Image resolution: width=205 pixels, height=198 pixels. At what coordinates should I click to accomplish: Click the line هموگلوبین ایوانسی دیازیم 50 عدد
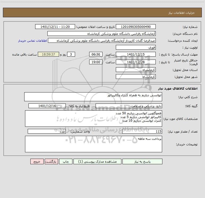pyautogui.click(x=138, y=113)
